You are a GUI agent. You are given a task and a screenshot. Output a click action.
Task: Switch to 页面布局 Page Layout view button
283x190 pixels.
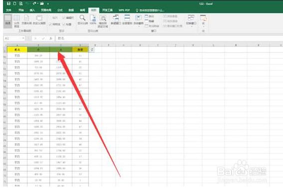tap(26, 20)
